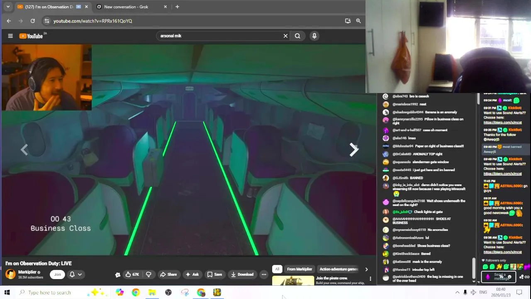Open site information icon in address bar
531x299 pixels.
click(47, 21)
